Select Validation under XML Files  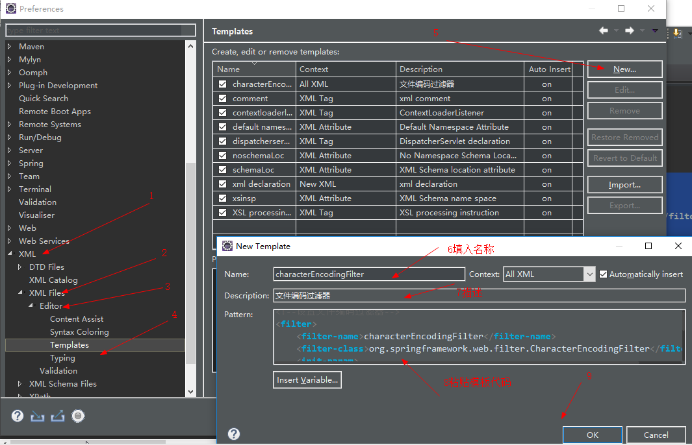58,370
